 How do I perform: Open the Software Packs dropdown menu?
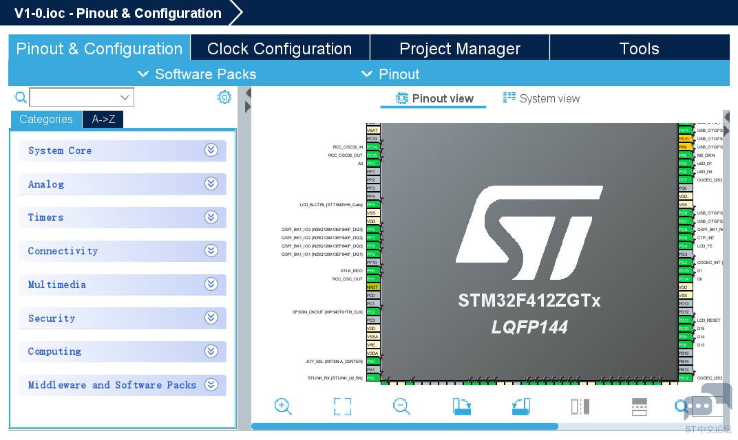(x=197, y=74)
